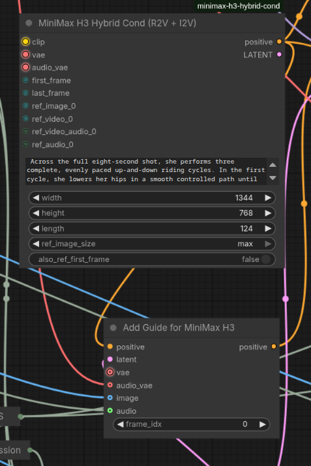Screen dimensions: 311x466
Task: Increase the length value with right arrow
Action: click(x=268, y=229)
